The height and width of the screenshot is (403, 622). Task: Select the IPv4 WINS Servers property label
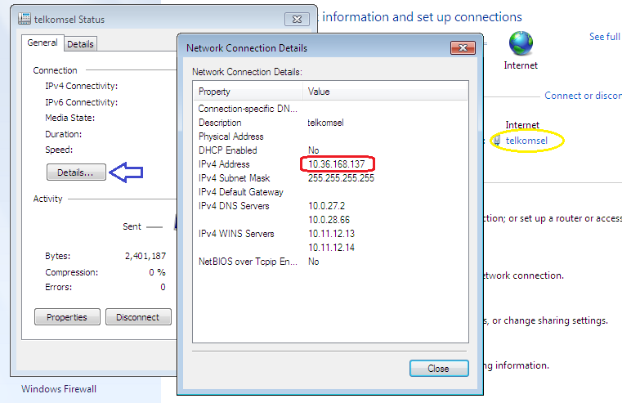coord(236,234)
